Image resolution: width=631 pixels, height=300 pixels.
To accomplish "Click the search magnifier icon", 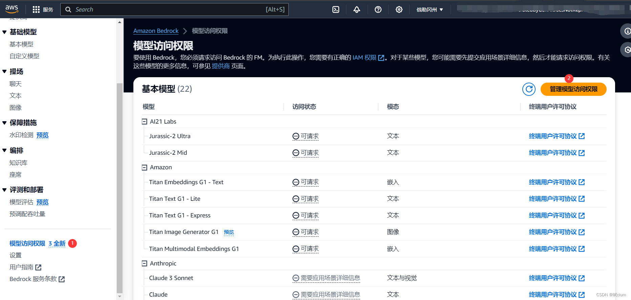I will point(68,9).
